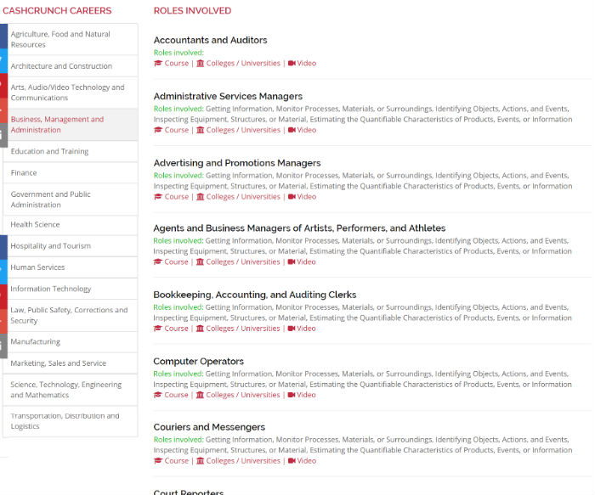Click video camera icon under Agents and Business Managers
Viewport: 595px width, 495px height.
(x=292, y=262)
